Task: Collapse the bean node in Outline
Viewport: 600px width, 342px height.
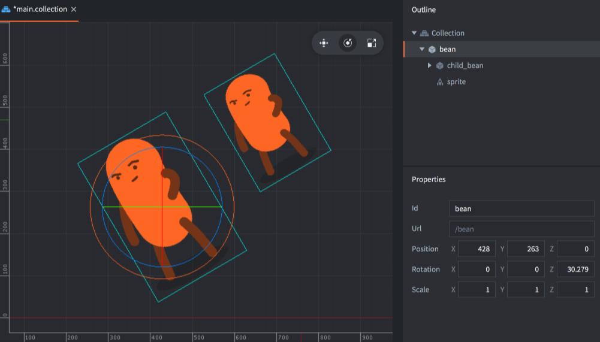Action: (x=422, y=49)
